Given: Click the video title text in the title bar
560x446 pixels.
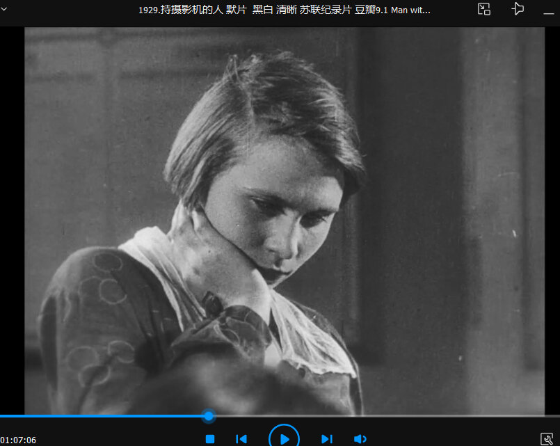Looking at the screenshot, I should tap(285, 10).
